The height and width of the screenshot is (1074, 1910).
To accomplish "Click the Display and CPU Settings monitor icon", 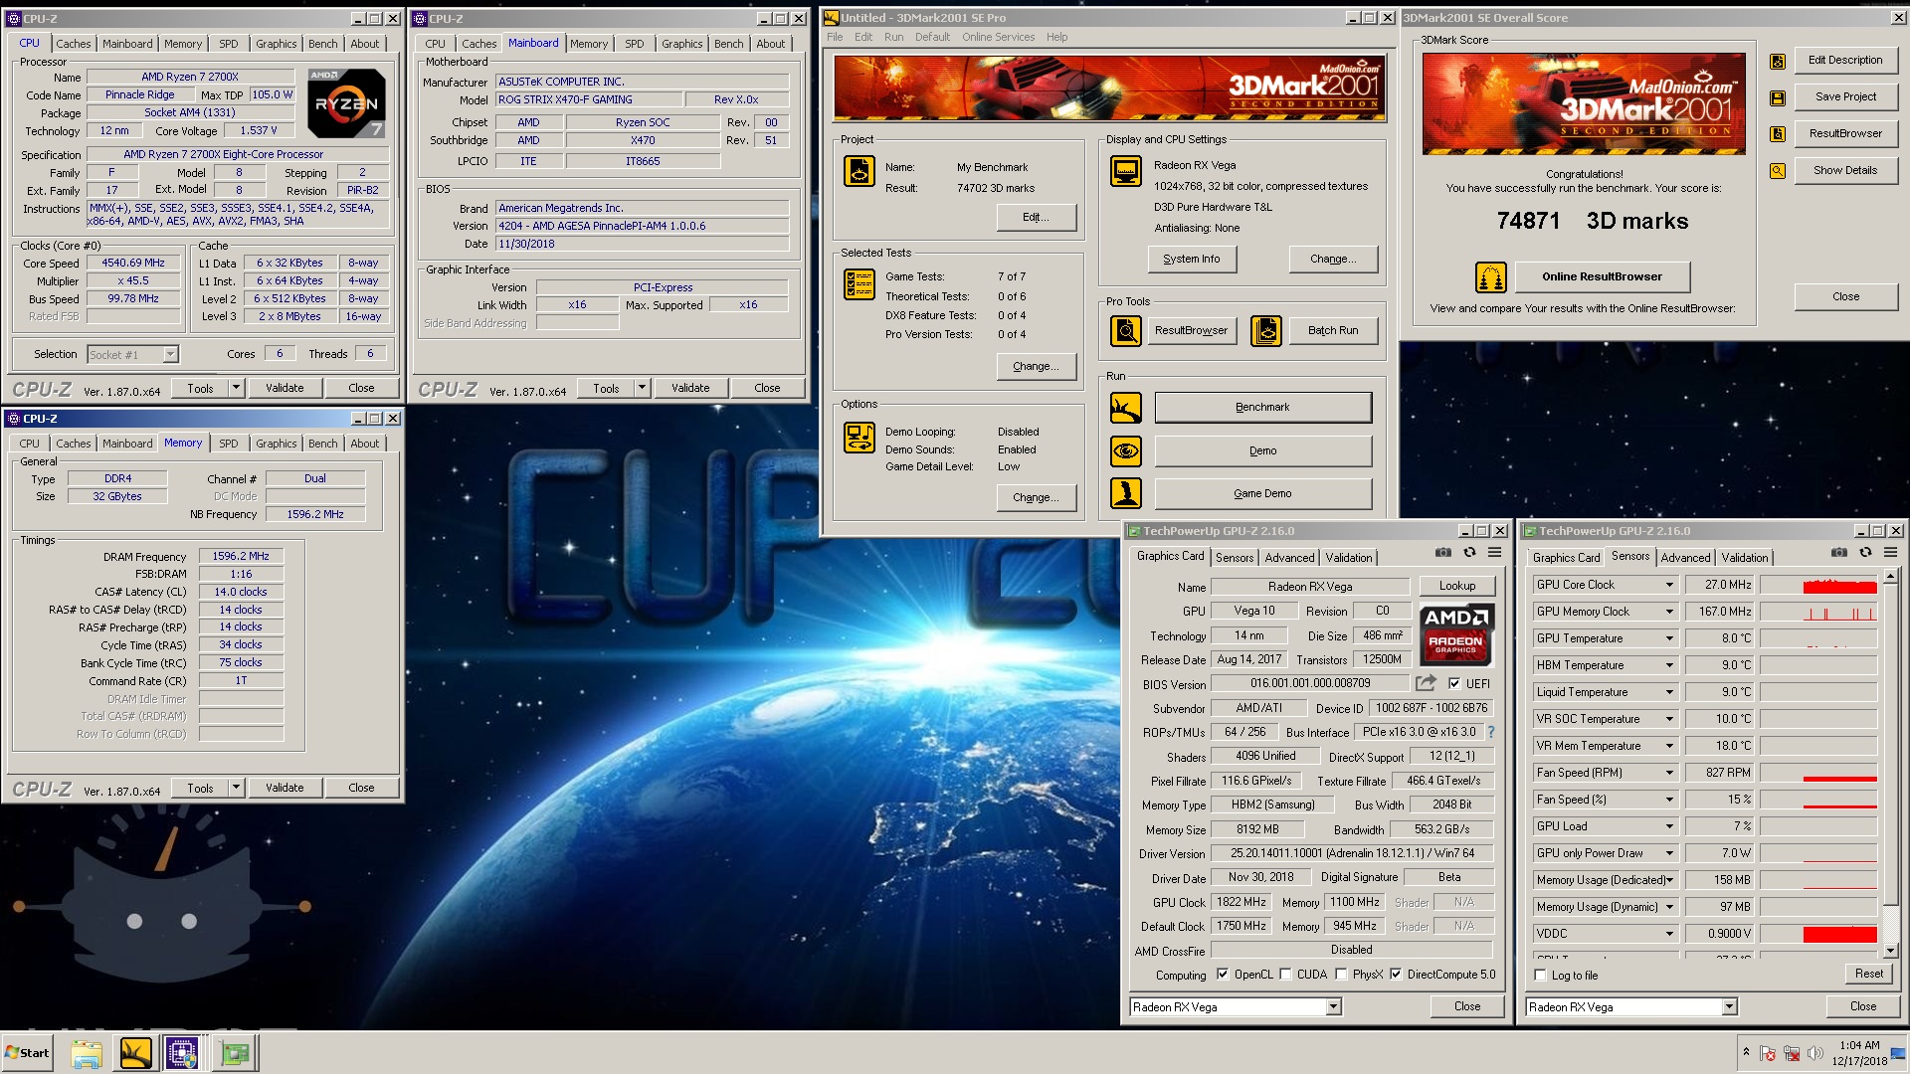I will coord(1126,171).
